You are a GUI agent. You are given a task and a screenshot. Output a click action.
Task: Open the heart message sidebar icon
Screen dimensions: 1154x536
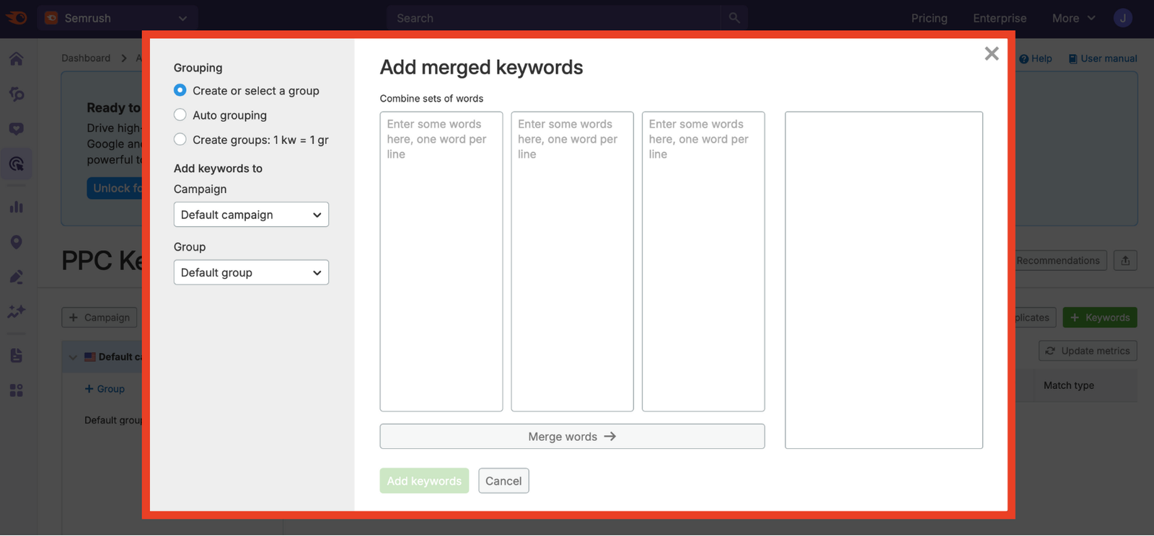17,129
